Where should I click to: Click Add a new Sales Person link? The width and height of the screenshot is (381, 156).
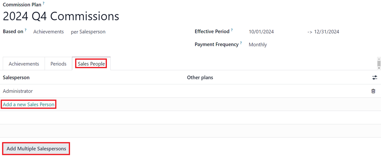[x=29, y=104]
